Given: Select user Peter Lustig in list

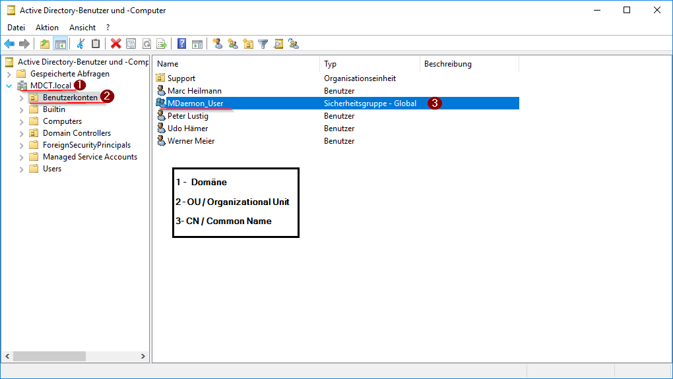Looking at the screenshot, I should [x=187, y=116].
